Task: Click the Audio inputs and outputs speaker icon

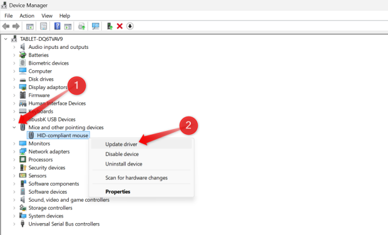Action: pyautogui.click(x=23, y=47)
